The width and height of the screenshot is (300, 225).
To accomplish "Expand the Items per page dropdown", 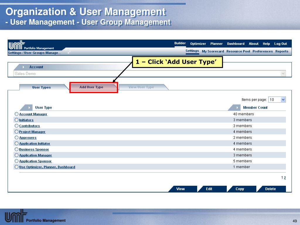I will coord(283,100).
